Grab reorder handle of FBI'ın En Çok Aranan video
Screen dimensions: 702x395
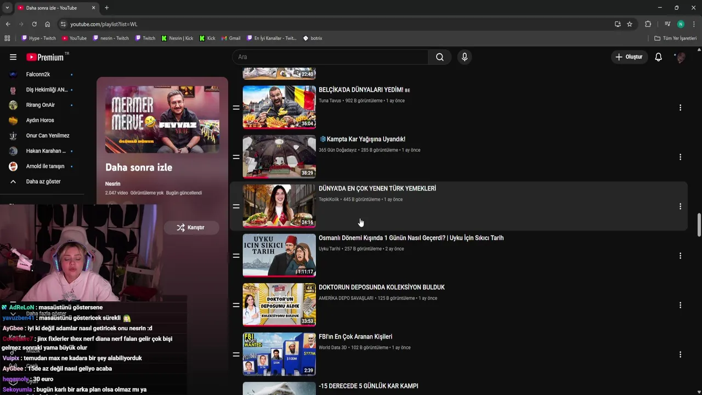tap(236, 354)
